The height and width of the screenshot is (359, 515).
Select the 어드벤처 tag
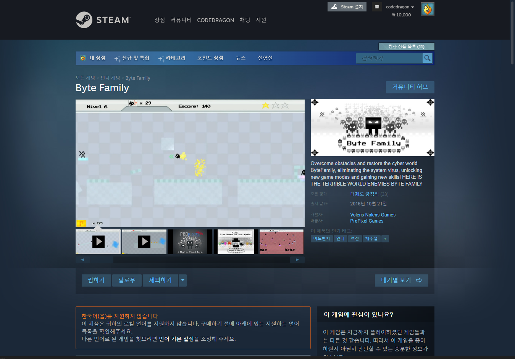[x=321, y=239]
